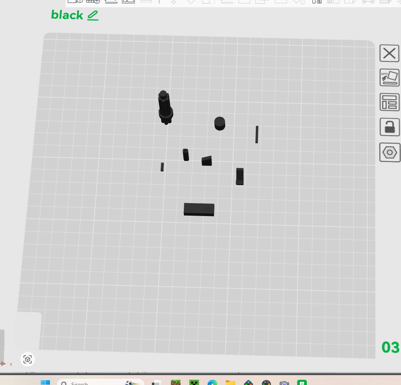The height and width of the screenshot is (385, 401).
Task: Arrange objects on the plate
Action: 389,102
